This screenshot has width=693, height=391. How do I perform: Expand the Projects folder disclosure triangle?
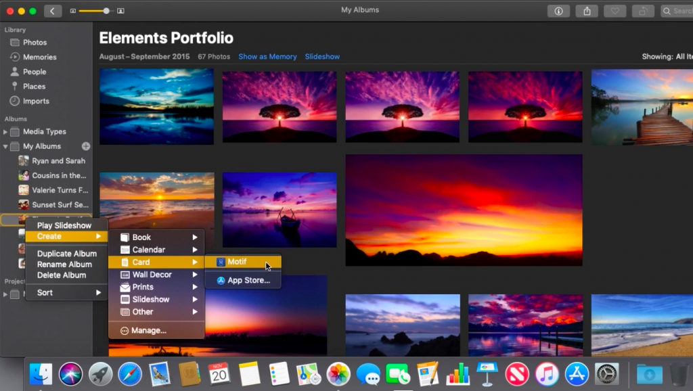pyautogui.click(x=5, y=294)
